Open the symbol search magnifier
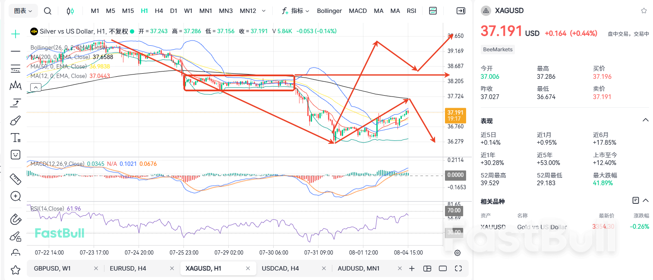 [x=48, y=11]
